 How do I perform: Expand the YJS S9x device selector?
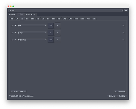[66, 10]
